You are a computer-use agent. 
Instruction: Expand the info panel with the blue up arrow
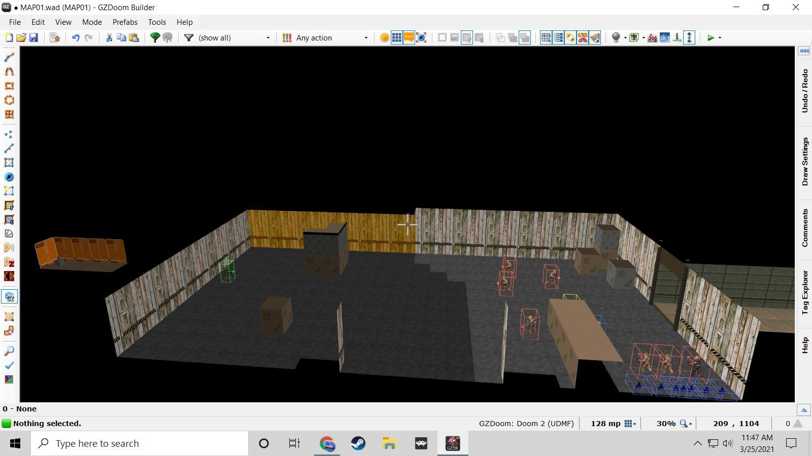click(x=804, y=410)
